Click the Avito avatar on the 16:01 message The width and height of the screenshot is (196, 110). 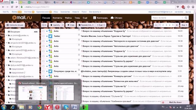[50, 31]
